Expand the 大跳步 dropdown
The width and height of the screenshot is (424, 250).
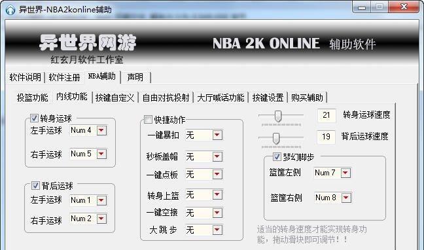click(x=217, y=230)
